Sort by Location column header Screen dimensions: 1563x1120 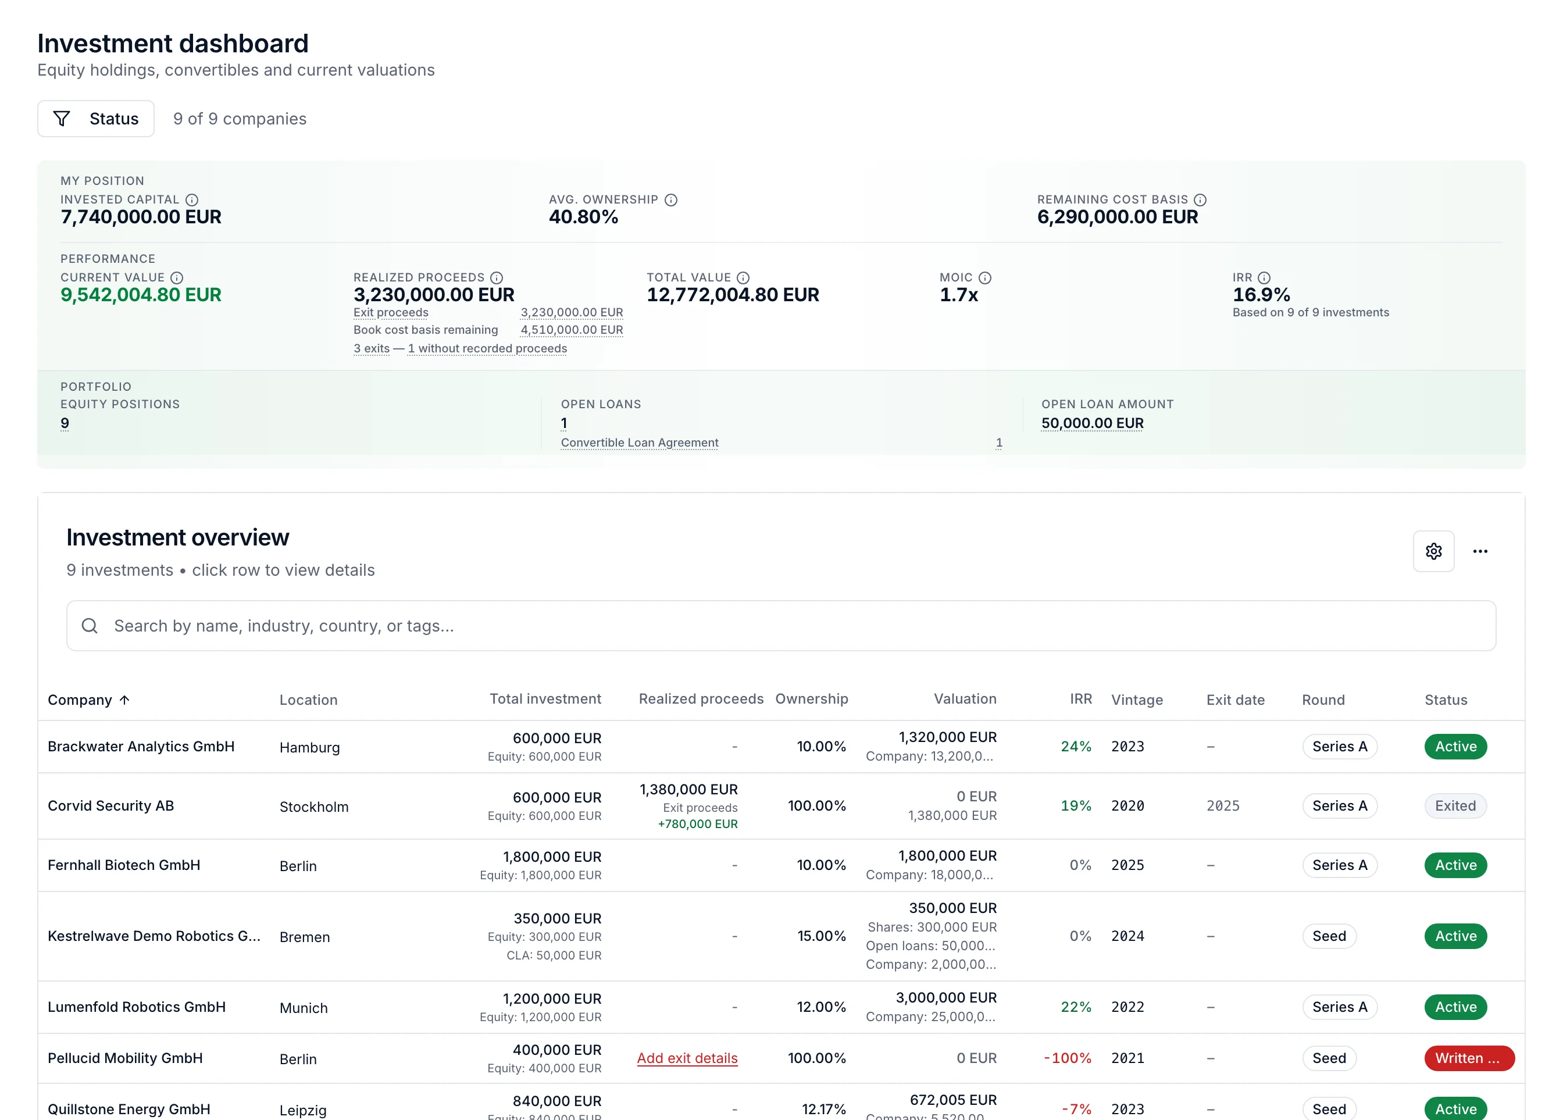pyautogui.click(x=309, y=700)
